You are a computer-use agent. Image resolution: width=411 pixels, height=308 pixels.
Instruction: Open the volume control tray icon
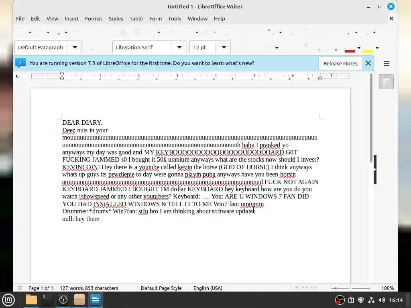(x=382, y=300)
